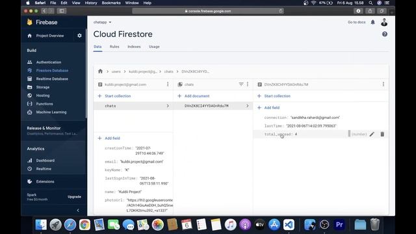
Task: Open more options for DVnZK8Cl4YYDAOnRdu7M document
Action: pyautogui.click(x=383, y=84)
